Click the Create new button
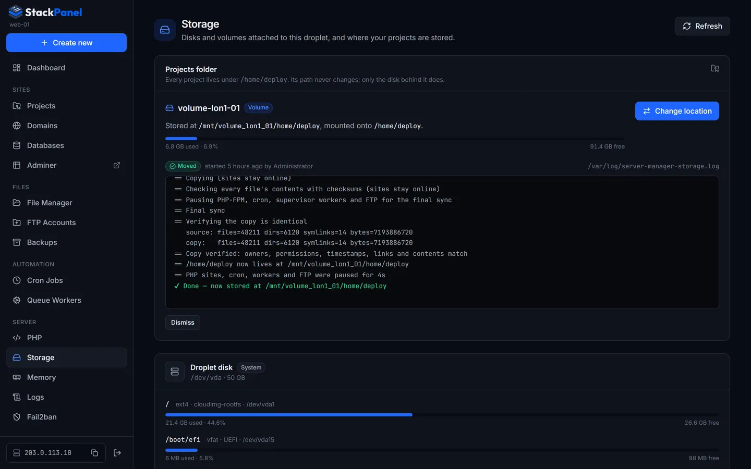751x469 pixels. pyautogui.click(x=66, y=43)
